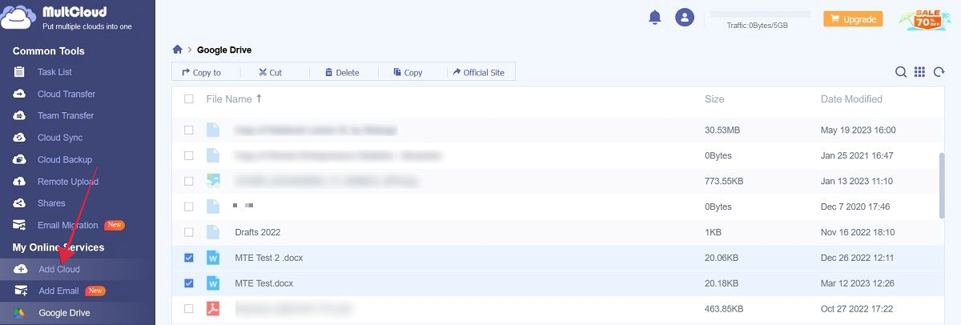Check the box for Jan 25 2021 file
This screenshot has width=961, height=325.
click(x=189, y=155)
